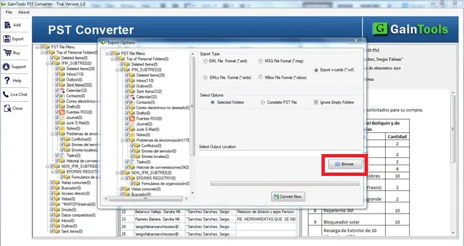
Task: Click Export Options dialog title icon
Action: point(103,42)
